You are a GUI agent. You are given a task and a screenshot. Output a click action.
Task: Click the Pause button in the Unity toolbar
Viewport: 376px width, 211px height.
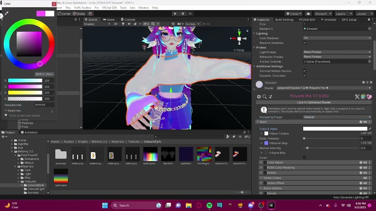click(183, 13)
